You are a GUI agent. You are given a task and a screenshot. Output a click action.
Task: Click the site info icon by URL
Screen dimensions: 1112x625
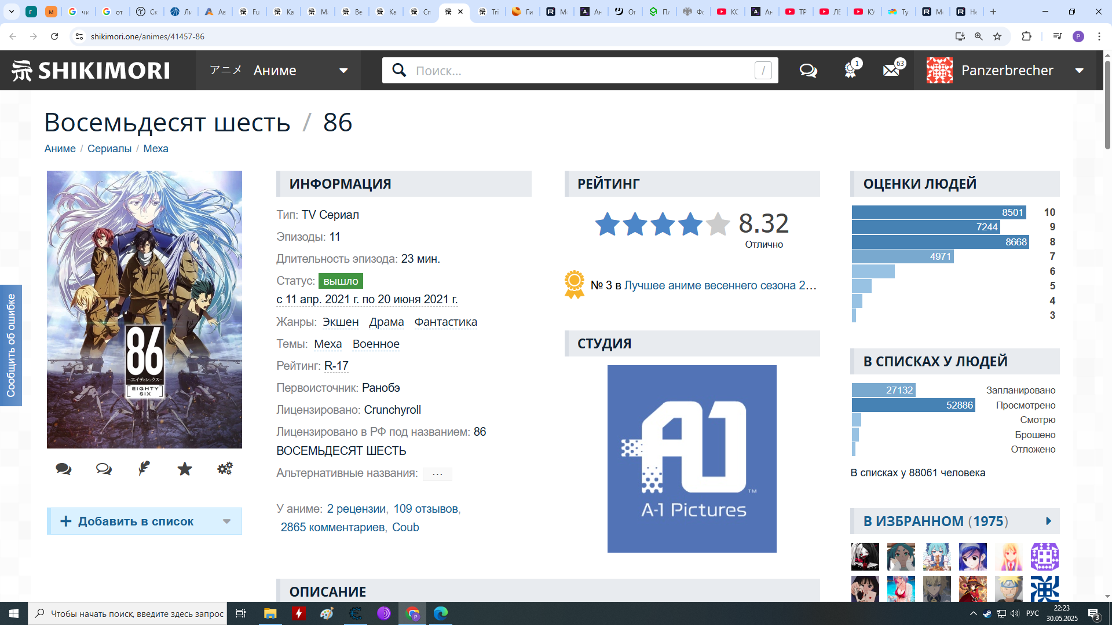pyautogui.click(x=79, y=36)
